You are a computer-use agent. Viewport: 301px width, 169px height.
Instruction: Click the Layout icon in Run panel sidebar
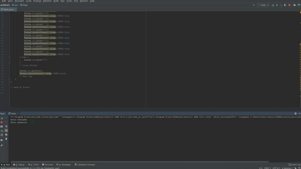[x=2, y=140]
